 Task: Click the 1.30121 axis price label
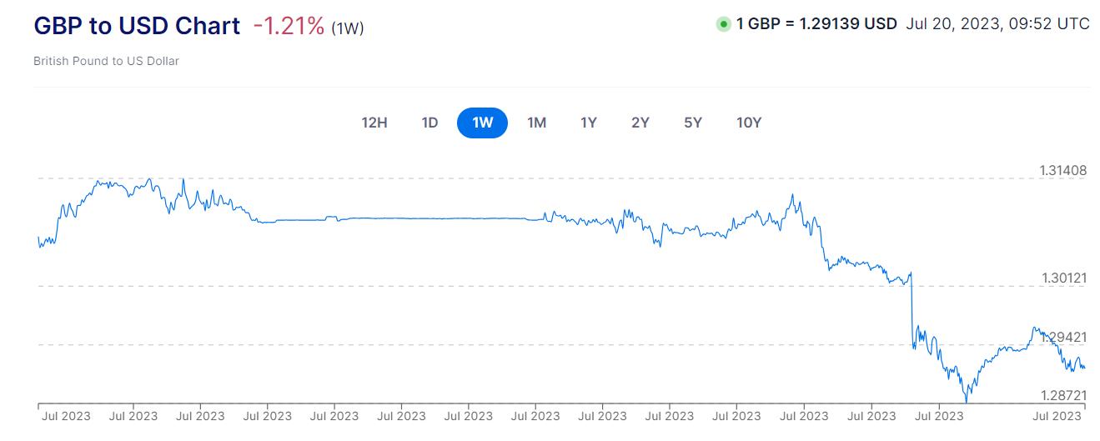point(1064,278)
